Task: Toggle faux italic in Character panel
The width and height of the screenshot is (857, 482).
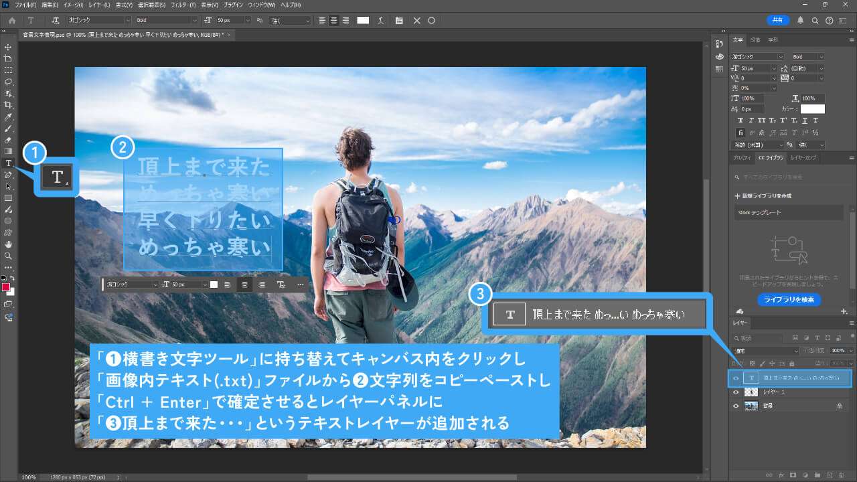Action: [752, 120]
